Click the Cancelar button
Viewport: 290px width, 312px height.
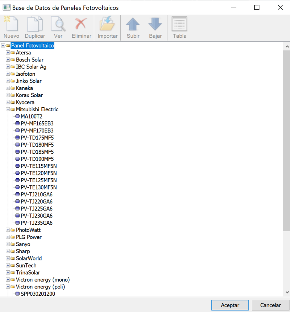pyautogui.click(x=270, y=305)
